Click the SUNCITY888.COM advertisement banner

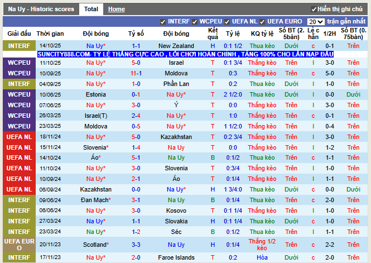pos(185,54)
